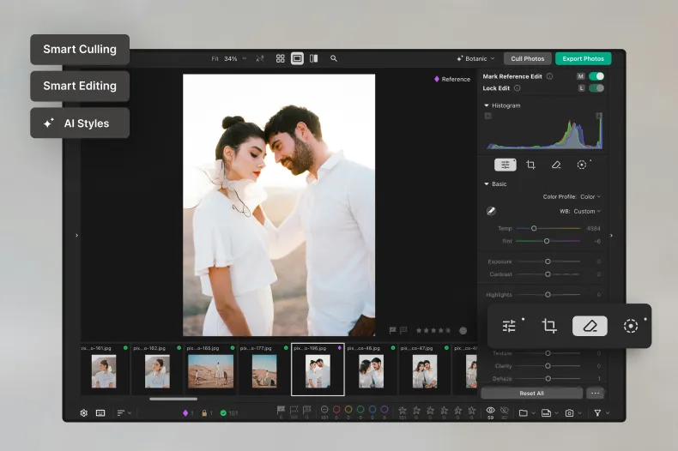Image resolution: width=678 pixels, height=451 pixels.
Task: Toggle the pick flag under main photo
Action: coord(392,330)
